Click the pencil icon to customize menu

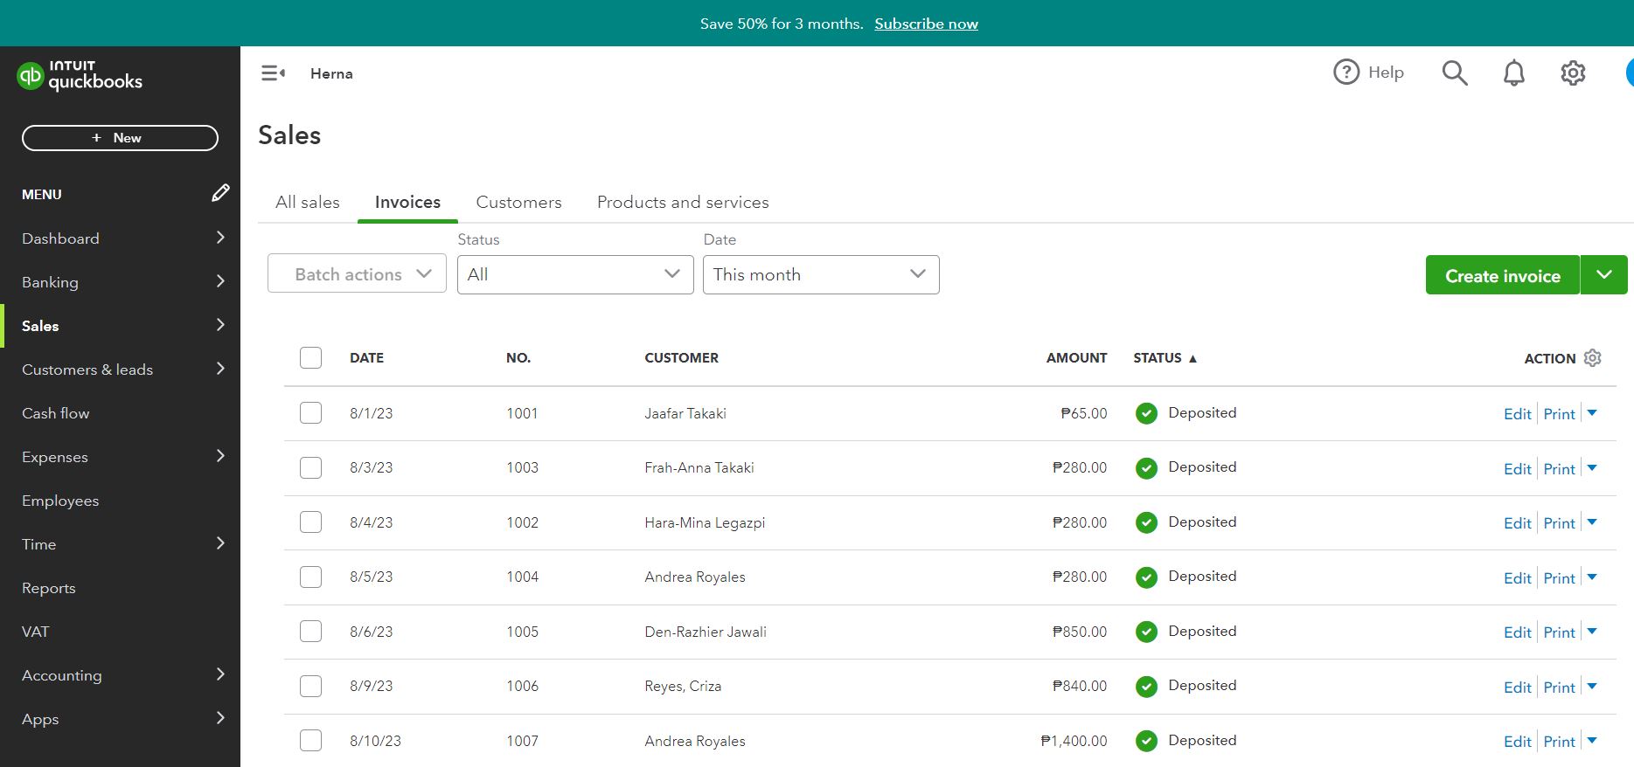pyautogui.click(x=220, y=193)
